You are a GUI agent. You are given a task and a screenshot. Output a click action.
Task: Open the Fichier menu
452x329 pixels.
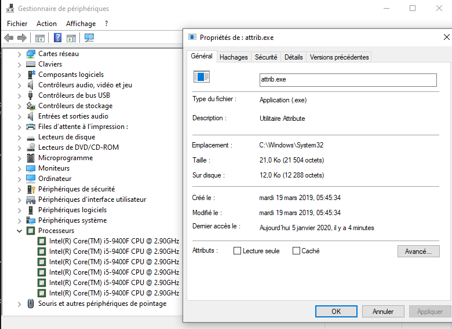(x=17, y=24)
